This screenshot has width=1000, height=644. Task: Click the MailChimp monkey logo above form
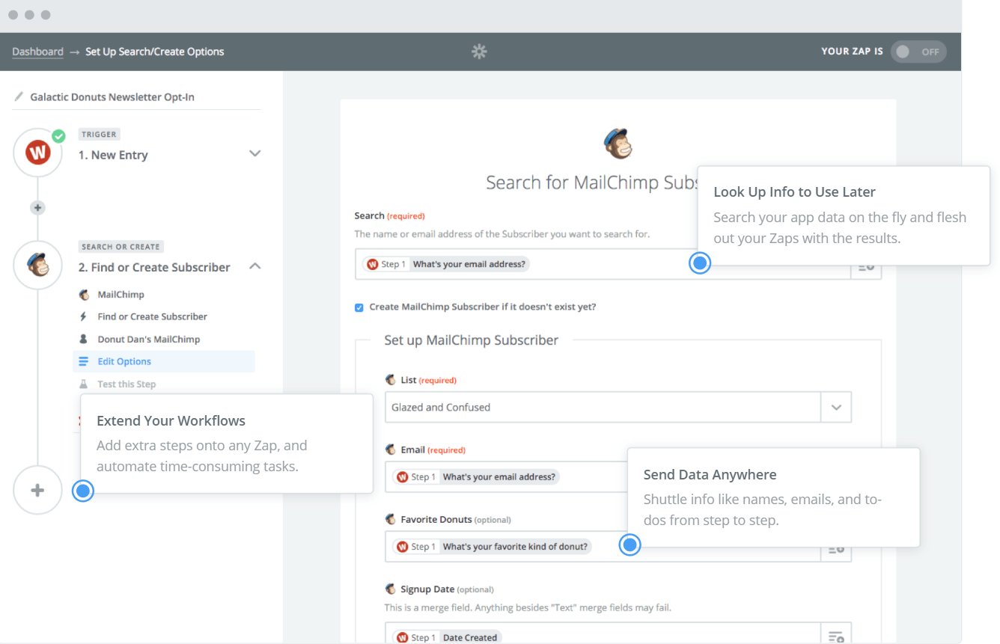tap(618, 144)
